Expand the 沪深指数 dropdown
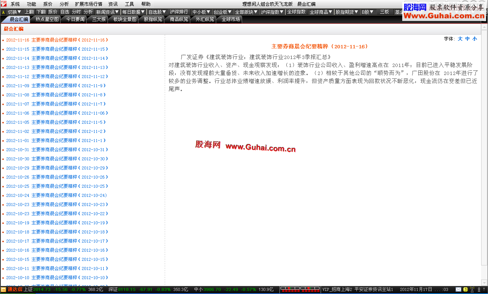The height and width of the screenshot is (294, 488). [273, 12]
